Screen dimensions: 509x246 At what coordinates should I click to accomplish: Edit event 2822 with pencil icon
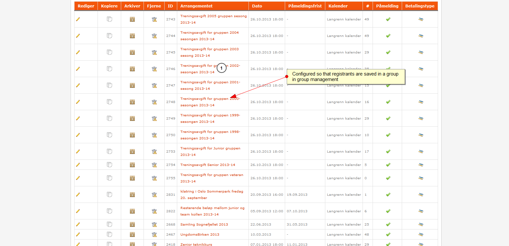tap(78, 211)
